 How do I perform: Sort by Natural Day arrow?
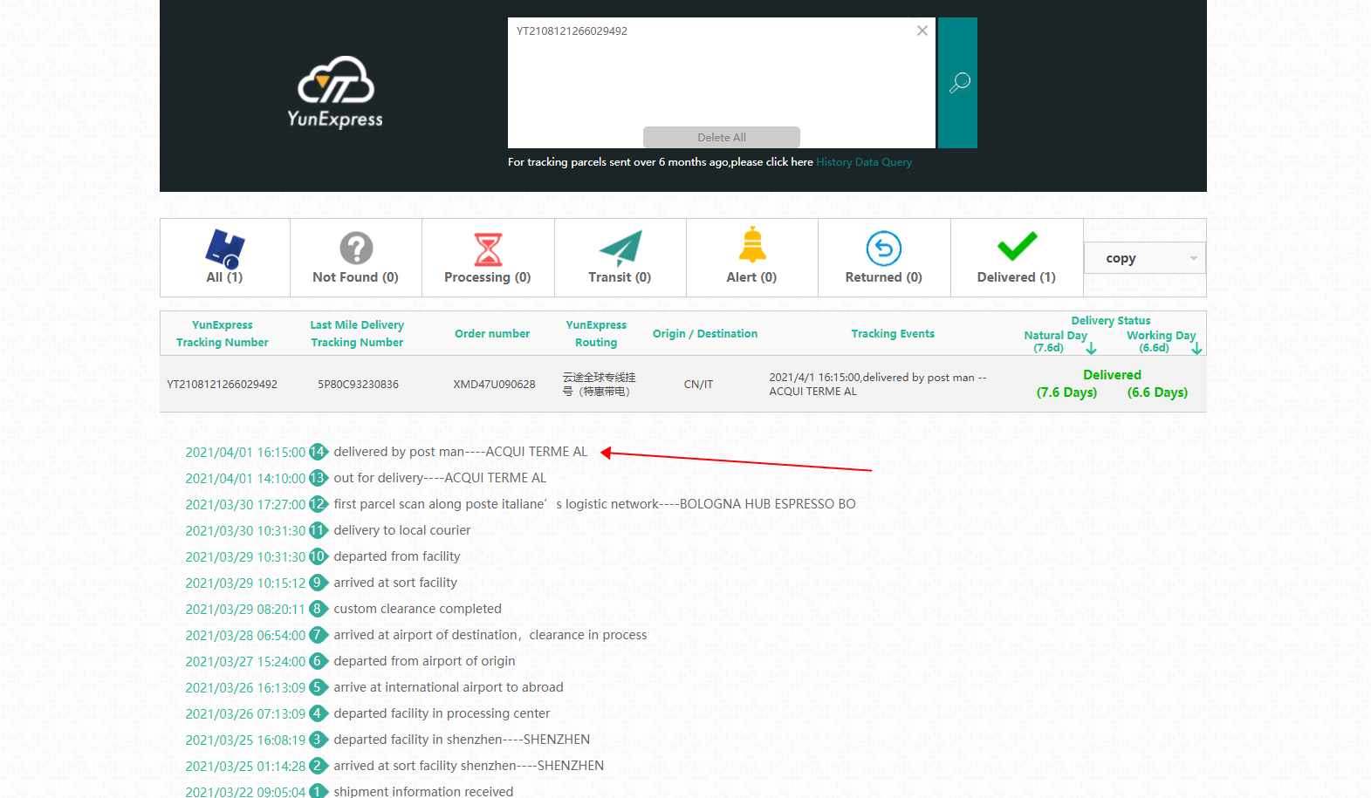(x=1091, y=349)
